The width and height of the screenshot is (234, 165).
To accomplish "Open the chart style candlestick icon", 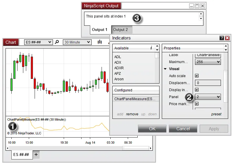I will point(100,42).
